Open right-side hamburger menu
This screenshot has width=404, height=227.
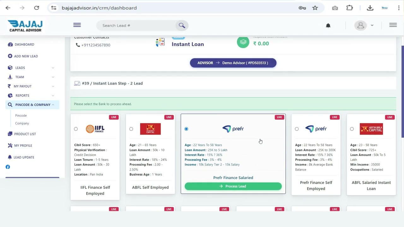click(x=393, y=25)
